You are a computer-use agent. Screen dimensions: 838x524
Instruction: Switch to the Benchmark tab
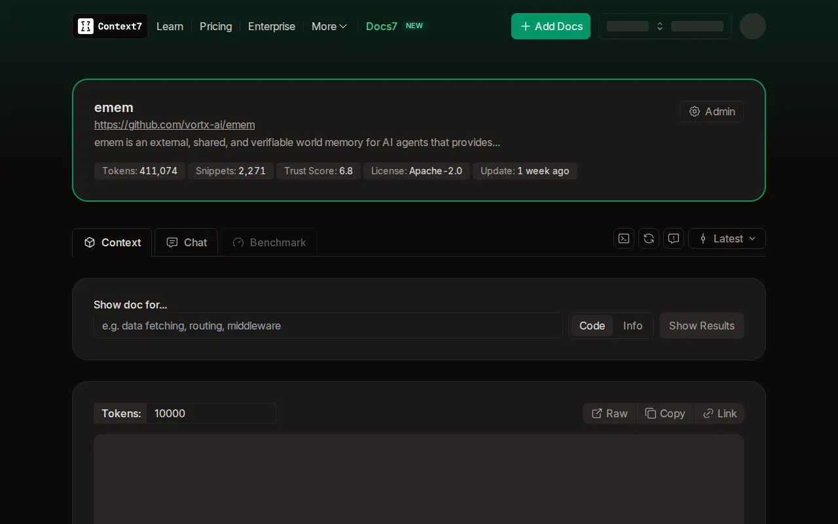coord(269,242)
